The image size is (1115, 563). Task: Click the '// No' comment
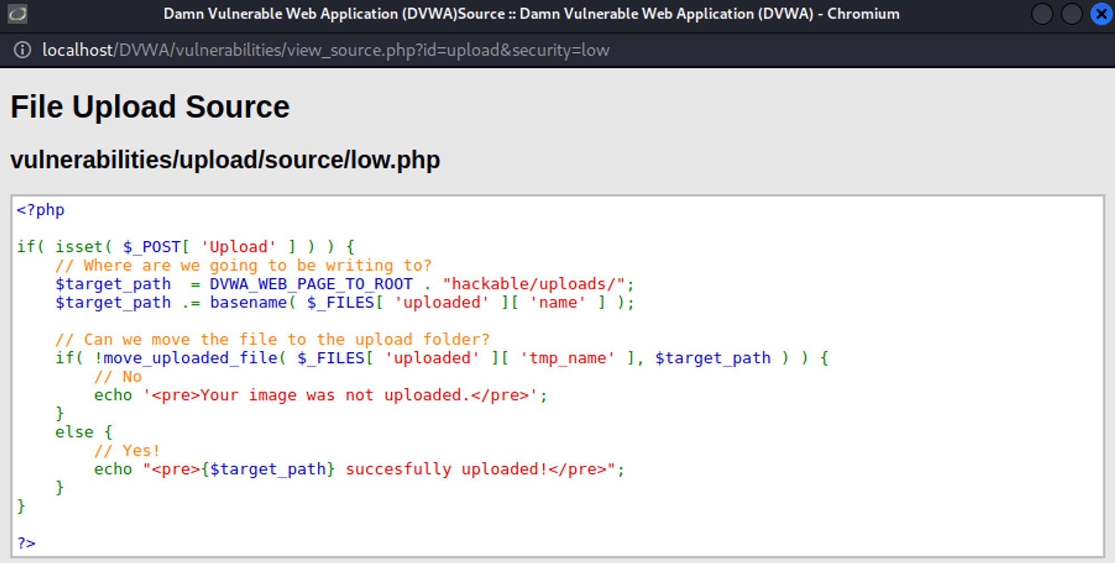click(x=118, y=377)
